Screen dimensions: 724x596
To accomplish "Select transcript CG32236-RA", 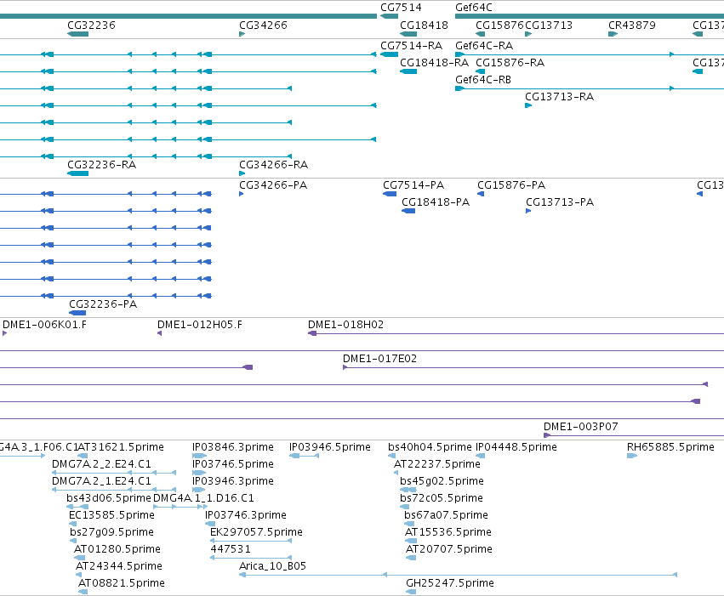I will coord(101,165).
